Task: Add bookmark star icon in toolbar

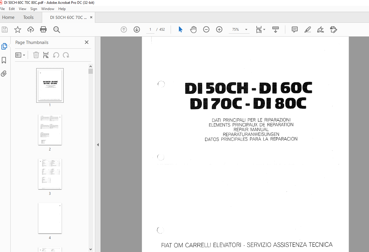Action: [18, 30]
